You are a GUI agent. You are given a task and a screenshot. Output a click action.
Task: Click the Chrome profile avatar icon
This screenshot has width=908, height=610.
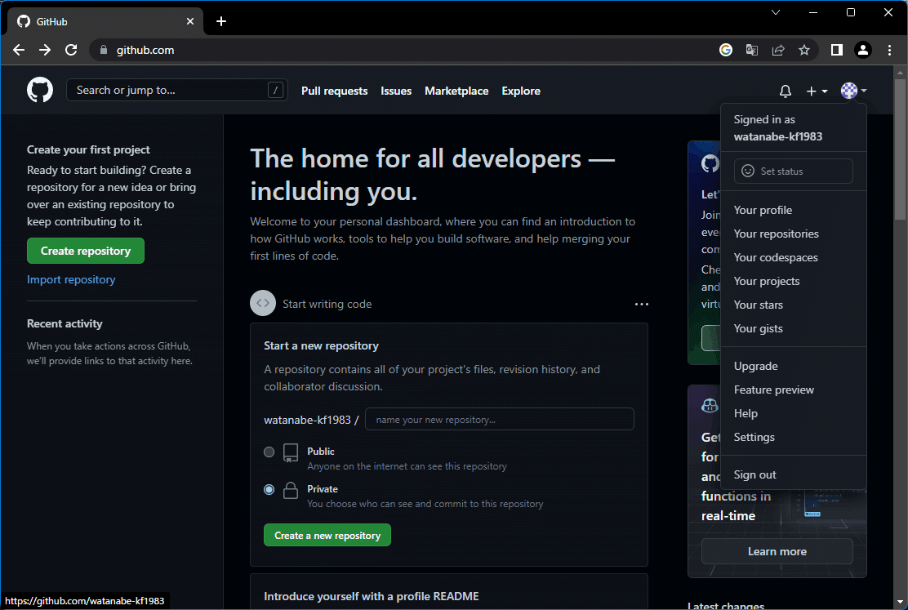click(863, 51)
